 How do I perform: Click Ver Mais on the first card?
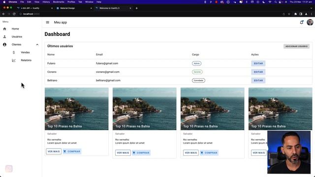tap(54, 151)
